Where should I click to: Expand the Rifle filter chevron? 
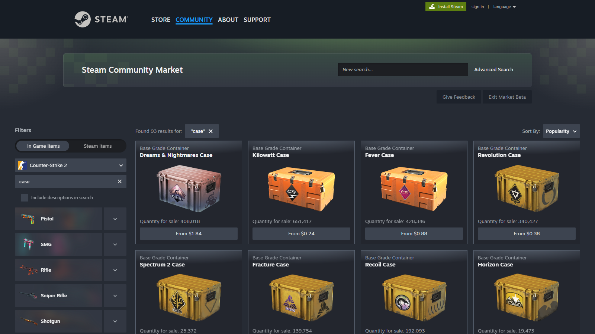tap(115, 270)
